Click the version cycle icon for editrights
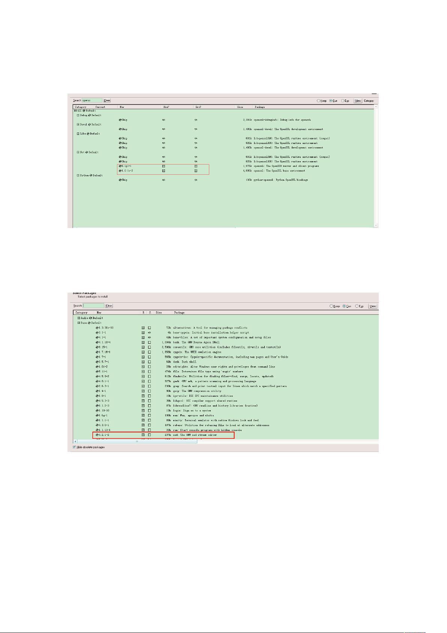 pos(97,367)
